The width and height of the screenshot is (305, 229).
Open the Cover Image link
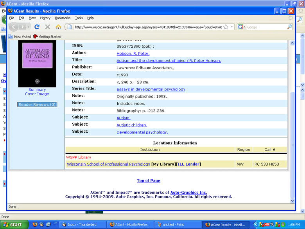click(x=37, y=94)
